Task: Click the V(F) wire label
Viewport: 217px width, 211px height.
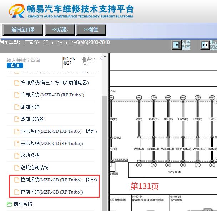Action: (139, 119)
